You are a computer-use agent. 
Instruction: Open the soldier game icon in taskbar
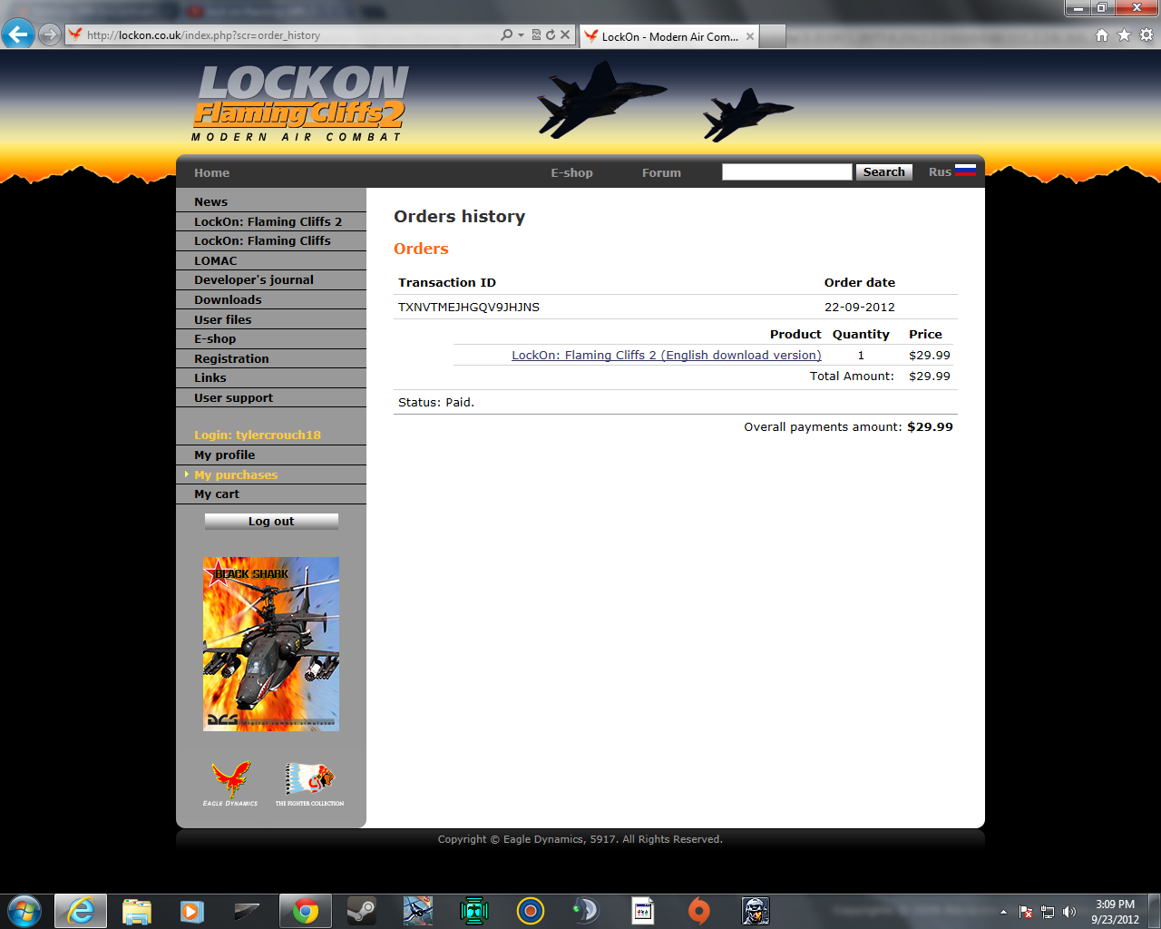pos(756,910)
